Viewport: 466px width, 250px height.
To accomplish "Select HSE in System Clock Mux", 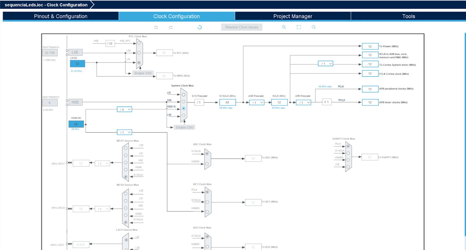I will pyautogui.click(x=183, y=102).
